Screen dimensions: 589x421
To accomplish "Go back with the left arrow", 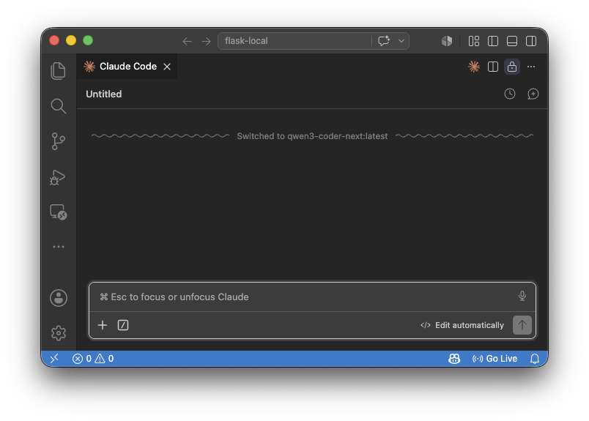I will [187, 41].
